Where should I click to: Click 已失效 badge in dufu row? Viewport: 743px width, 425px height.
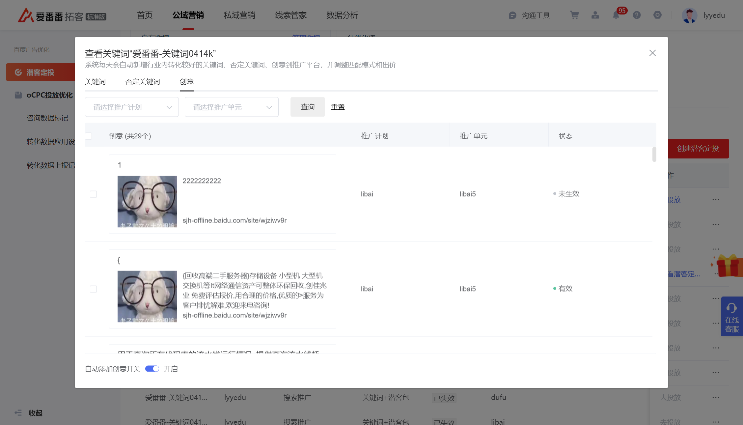coord(444,398)
